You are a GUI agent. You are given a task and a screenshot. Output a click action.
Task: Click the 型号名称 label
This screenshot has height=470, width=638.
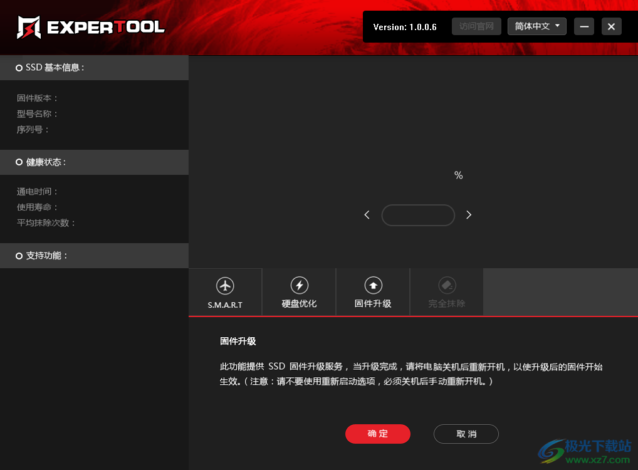pos(37,114)
